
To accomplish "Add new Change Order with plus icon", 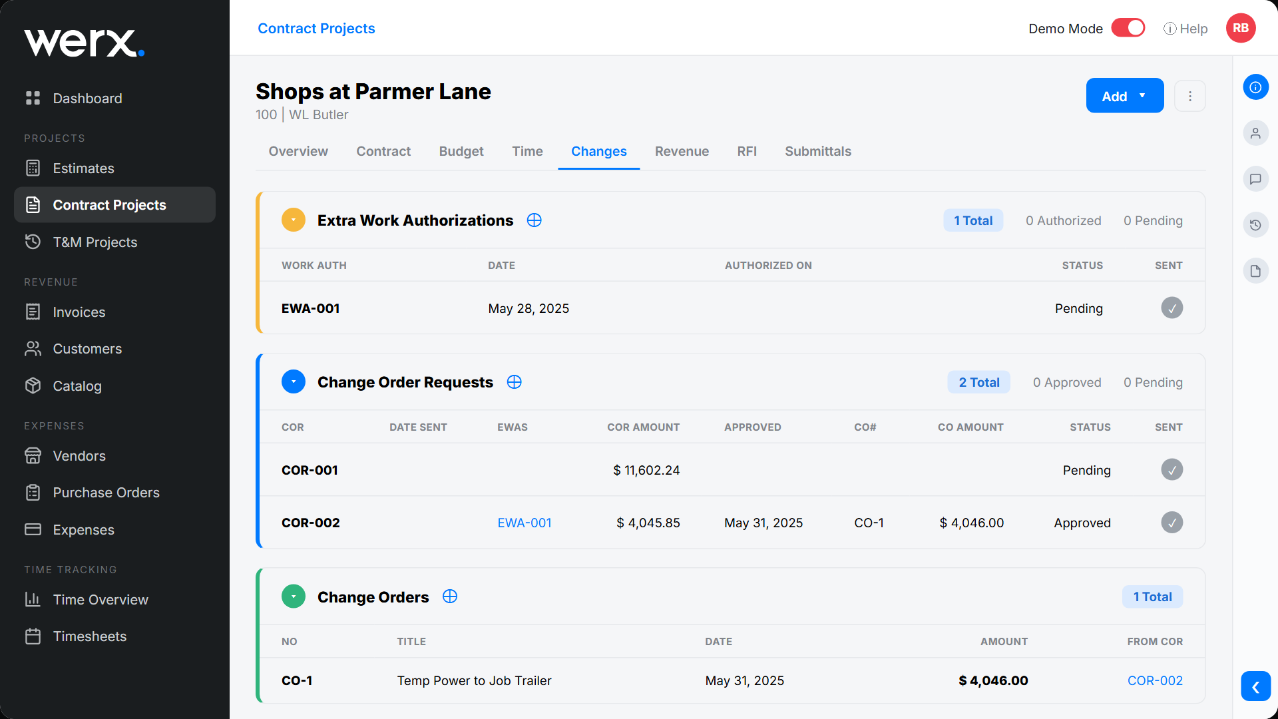I will [x=450, y=597].
